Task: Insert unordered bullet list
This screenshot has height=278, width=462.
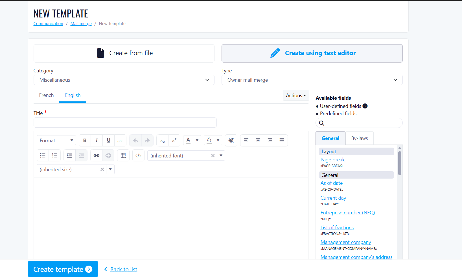Action: (43, 155)
